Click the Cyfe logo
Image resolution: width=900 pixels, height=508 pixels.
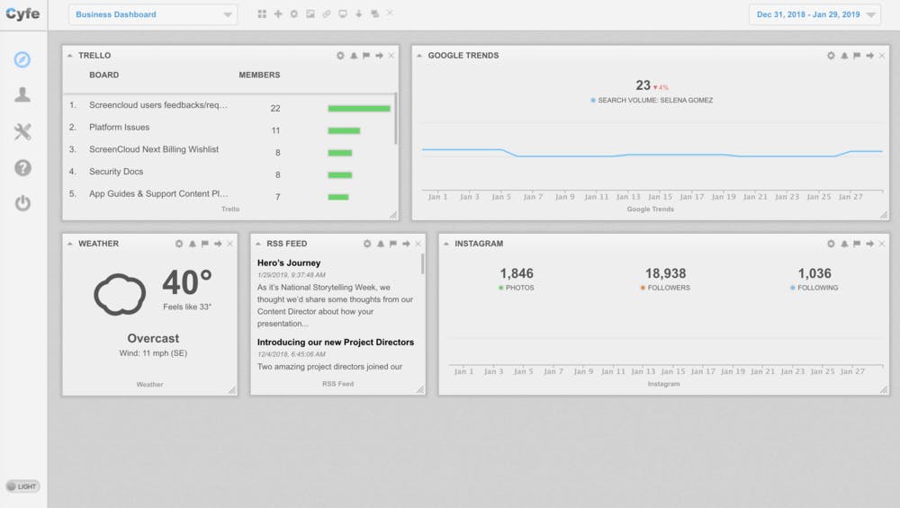23,13
